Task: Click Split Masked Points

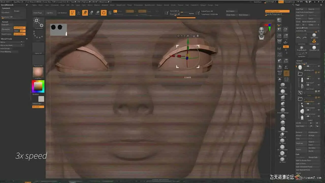Action: [307, 170]
